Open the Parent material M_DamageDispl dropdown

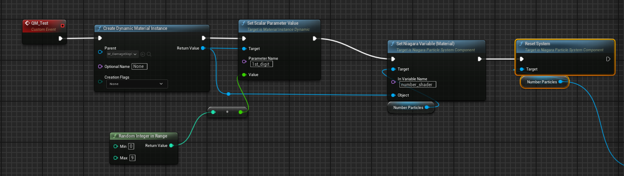coord(122,54)
